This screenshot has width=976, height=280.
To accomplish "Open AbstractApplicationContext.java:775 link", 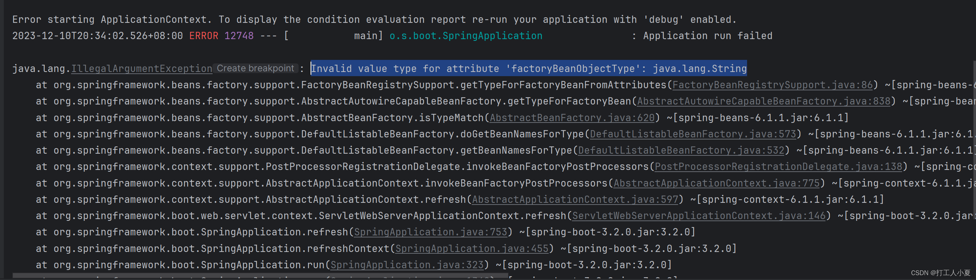I will (717, 183).
